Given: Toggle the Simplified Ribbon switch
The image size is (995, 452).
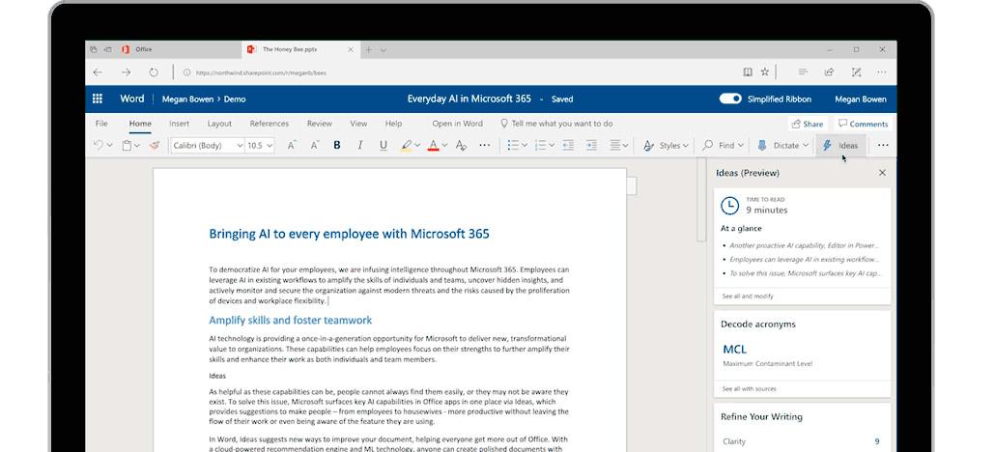Looking at the screenshot, I should pos(730,99).
